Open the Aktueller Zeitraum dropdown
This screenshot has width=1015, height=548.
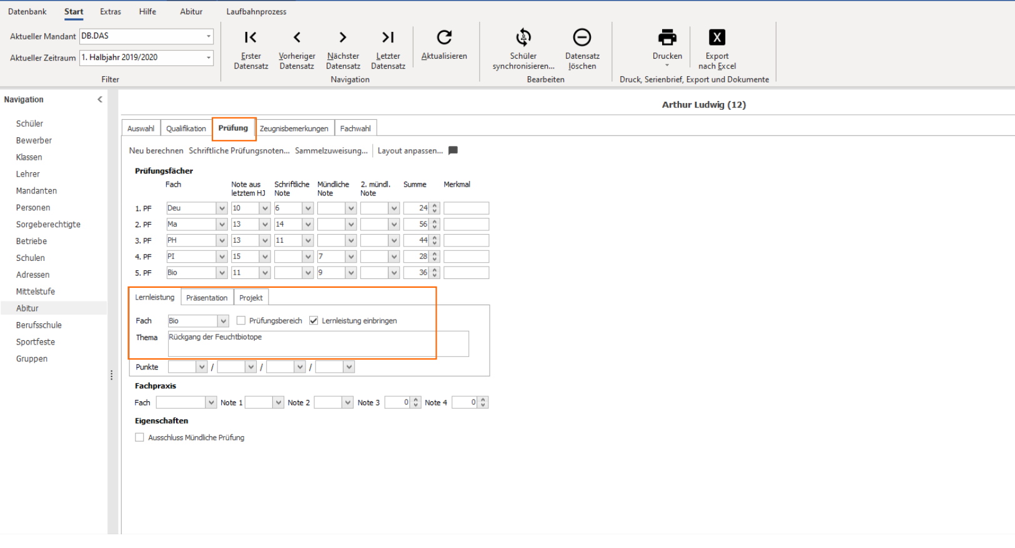[x=209, y=57]
